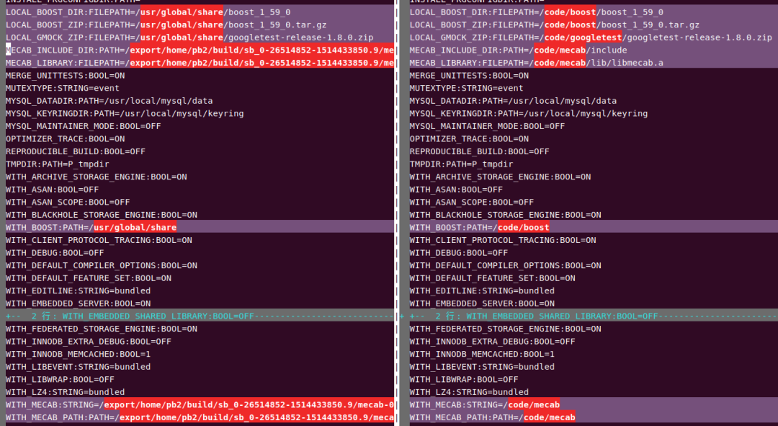Click WITH_EMBEDDED_SERVER:BOOL=ON in right pane
Screen dimensions: 778x426
(x=482, y=303)
